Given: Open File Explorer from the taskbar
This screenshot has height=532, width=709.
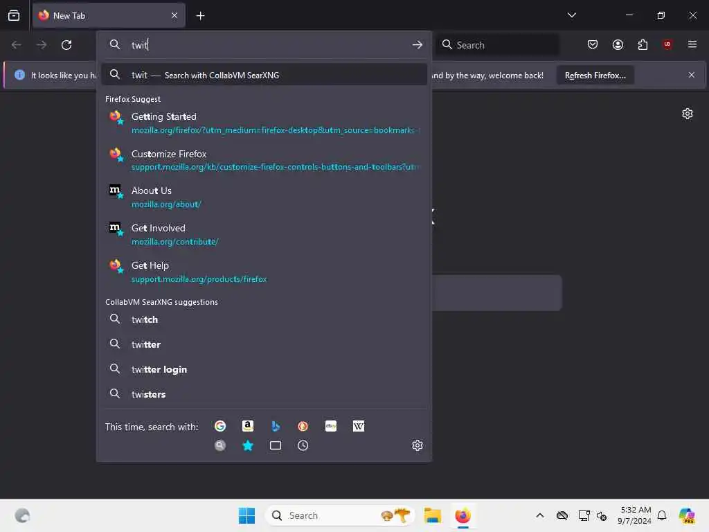Looking at the screenshot, I should click(432, 515).
